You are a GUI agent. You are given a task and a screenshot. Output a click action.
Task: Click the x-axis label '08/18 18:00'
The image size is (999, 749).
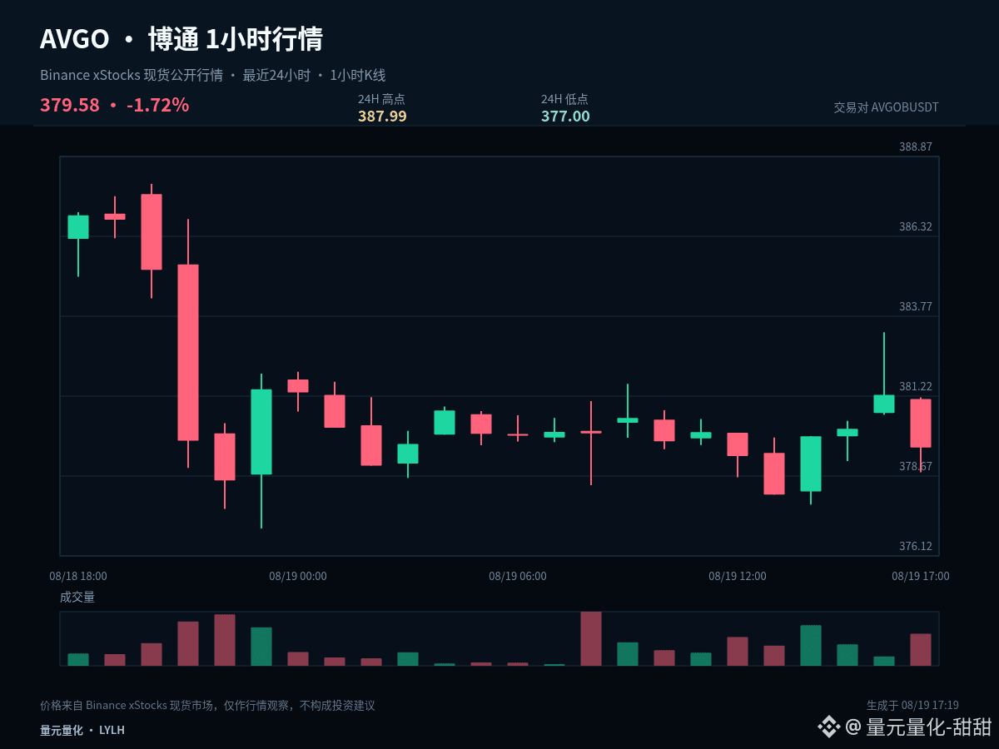coord(78,576)
